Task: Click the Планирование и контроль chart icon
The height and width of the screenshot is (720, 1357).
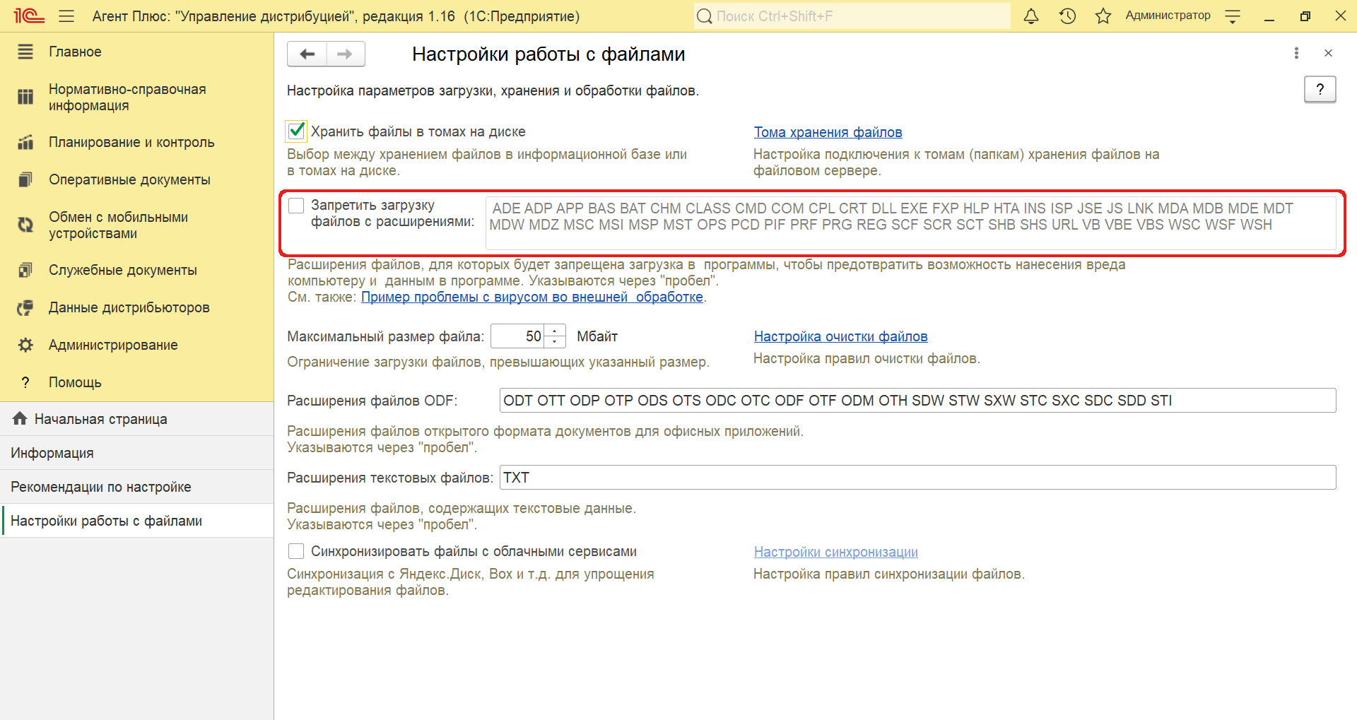Action: [25, 142]
